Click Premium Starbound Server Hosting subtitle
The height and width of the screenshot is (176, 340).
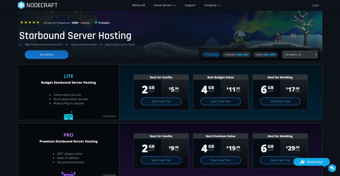69,141
